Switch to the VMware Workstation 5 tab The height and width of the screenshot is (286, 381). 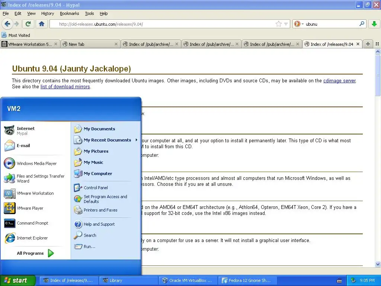(30, 44)
